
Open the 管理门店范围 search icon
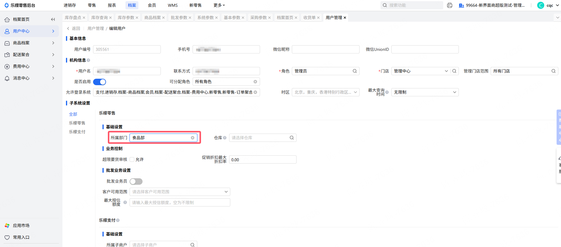(x=553, y=71)
